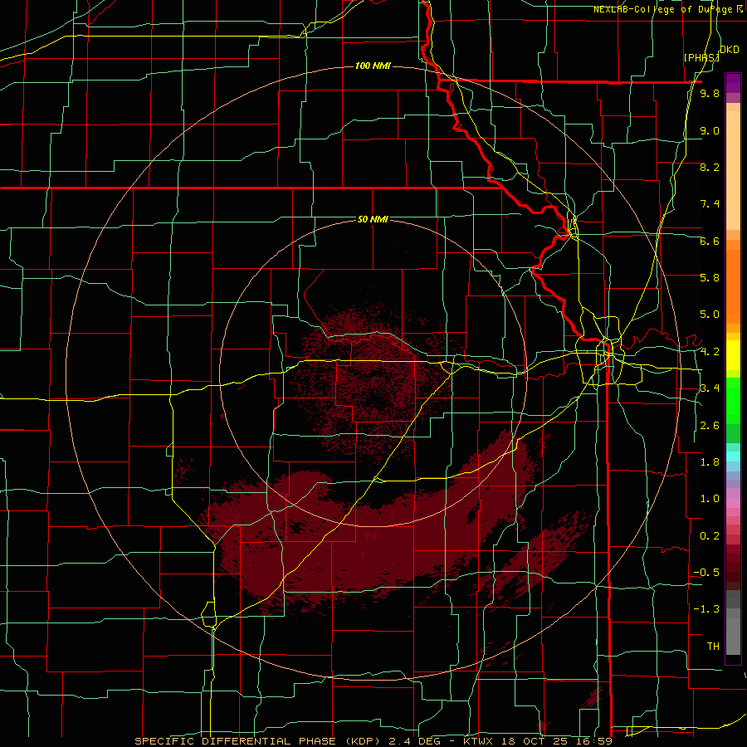The image size is (747, 747).
Task: Click the pink band of the color scale
Action: coord(733,503)
